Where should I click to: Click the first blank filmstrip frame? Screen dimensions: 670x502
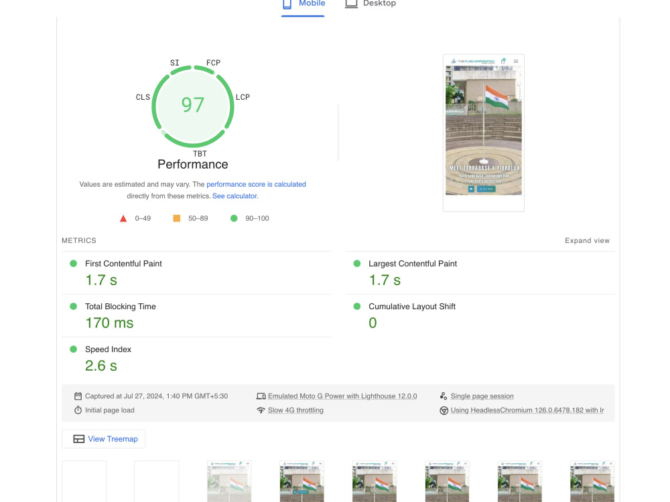point(84,481)
